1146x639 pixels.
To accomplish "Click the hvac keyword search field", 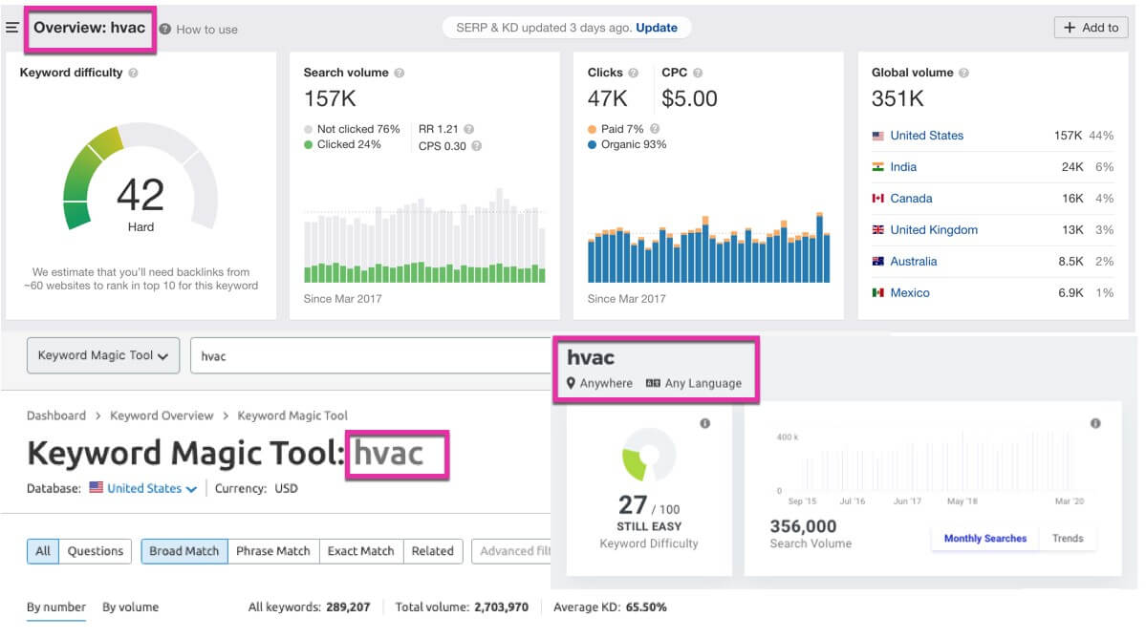I will [x=371, y=355].
